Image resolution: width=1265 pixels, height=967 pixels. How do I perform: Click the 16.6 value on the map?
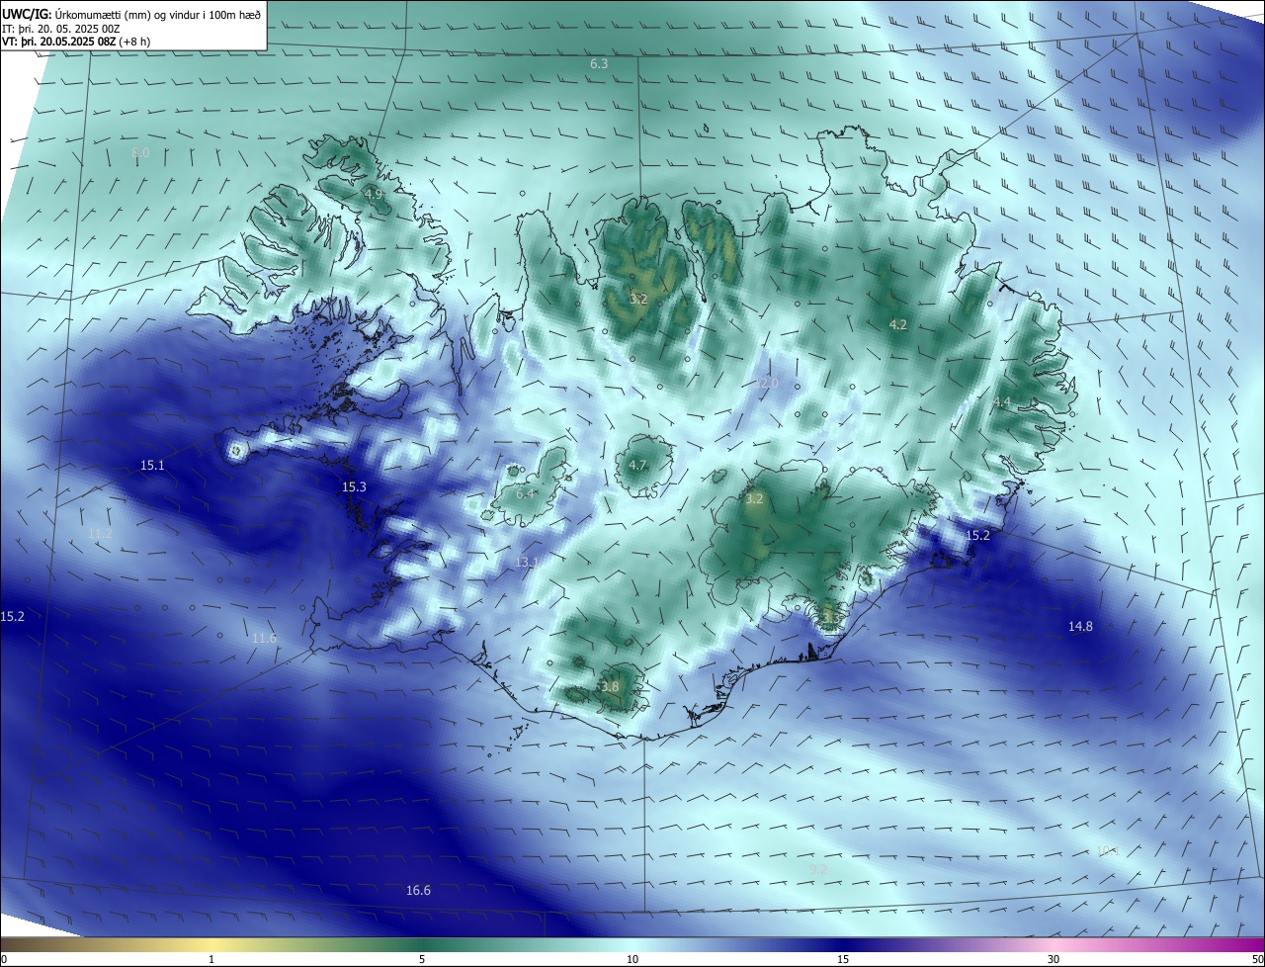point(418,891)
